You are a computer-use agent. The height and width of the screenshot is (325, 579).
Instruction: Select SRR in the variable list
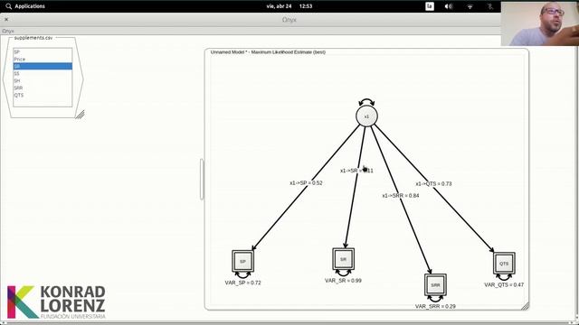pyautogui.click(x=43, y=88)
